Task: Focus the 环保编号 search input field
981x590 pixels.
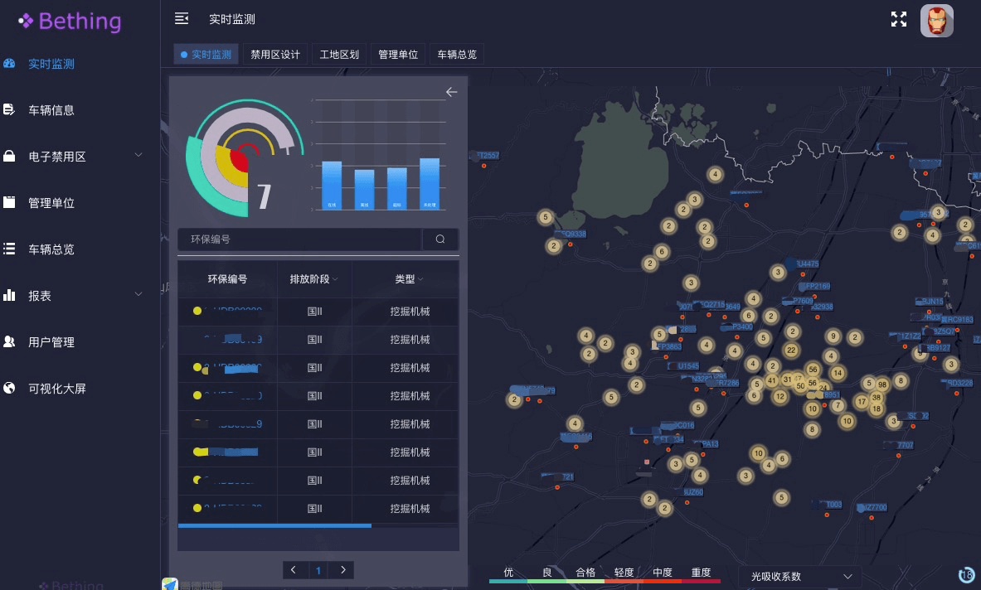Action: point(299,239)
